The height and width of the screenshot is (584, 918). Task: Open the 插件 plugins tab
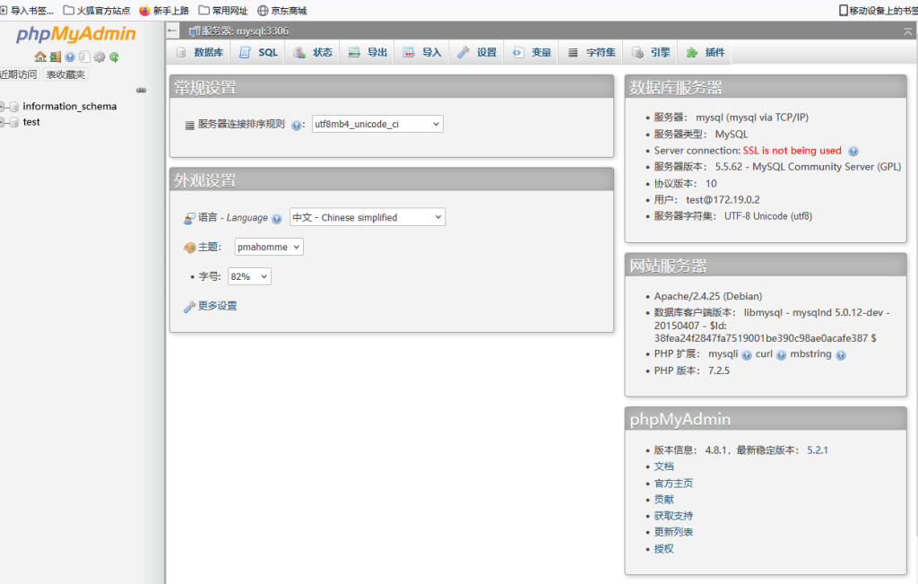point(705,52)
